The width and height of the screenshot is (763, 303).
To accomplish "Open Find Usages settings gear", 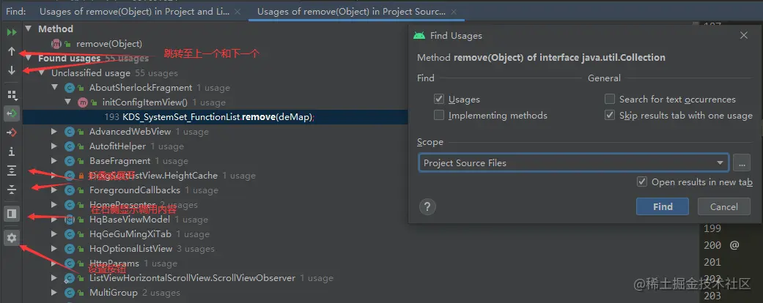I will tap(12, 238).
